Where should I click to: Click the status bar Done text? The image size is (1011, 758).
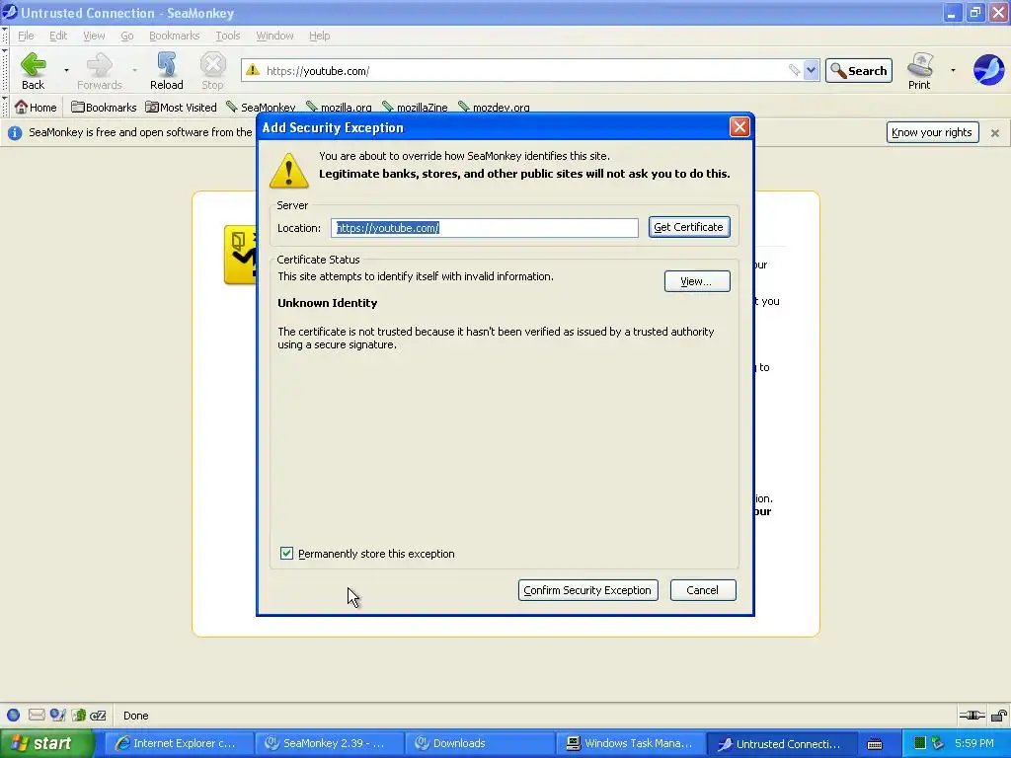(x=135, y=716)
